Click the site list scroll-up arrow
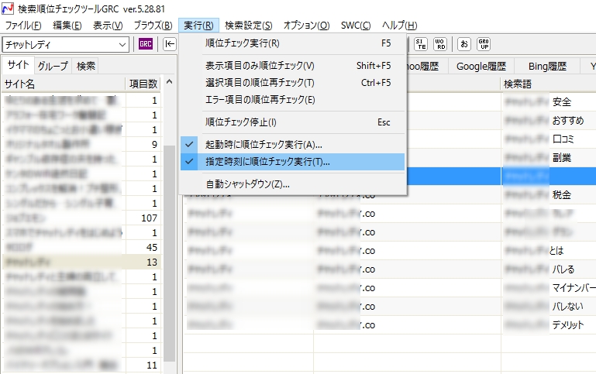Screen dimensions: 596x374 point(170,82)
